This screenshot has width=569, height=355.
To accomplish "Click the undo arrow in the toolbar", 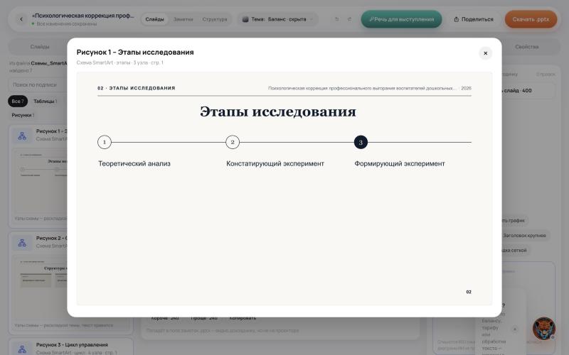I will point(336,19).
